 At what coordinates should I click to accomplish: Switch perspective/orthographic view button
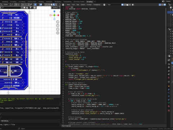point(58,33)
